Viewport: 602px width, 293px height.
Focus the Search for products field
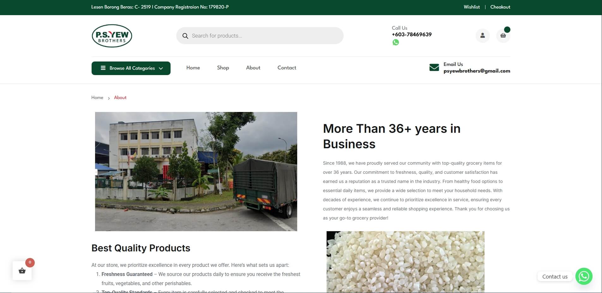click(260, 36)
